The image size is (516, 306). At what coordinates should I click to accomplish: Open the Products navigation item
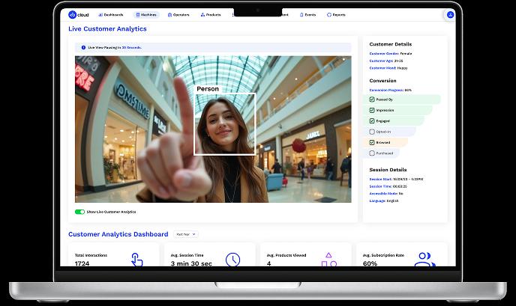pos(211,15)
